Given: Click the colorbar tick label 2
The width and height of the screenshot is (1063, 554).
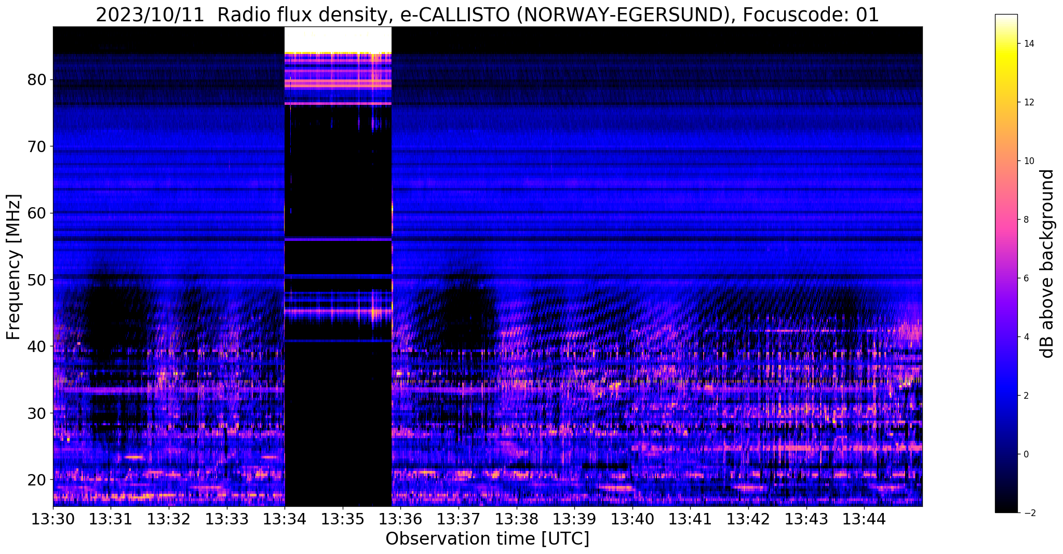Looking at the screenshot, I should (1026, 396).
